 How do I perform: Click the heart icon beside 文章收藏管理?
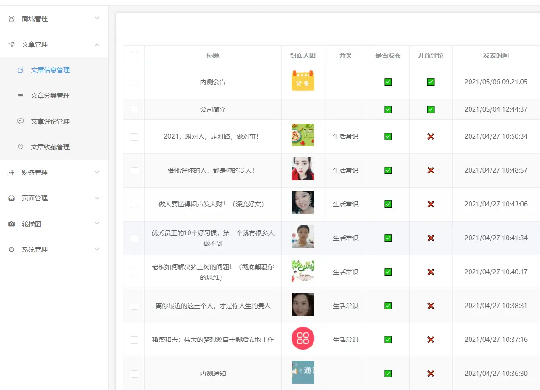(x=21, y=147)
